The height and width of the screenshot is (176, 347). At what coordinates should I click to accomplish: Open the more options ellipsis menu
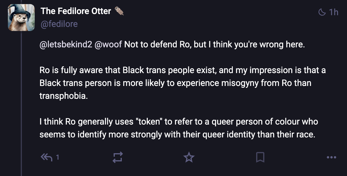[332, 158]
